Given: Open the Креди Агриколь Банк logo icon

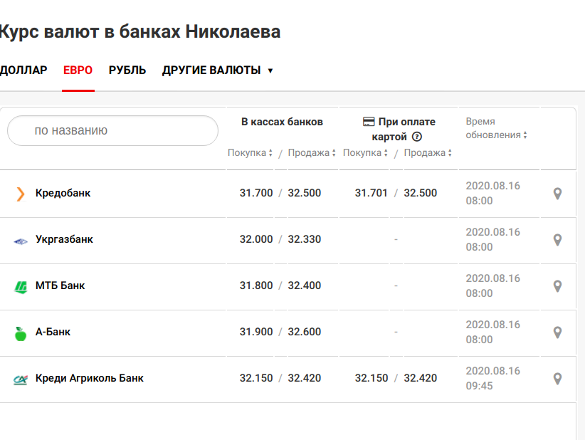Looking at the screenshot, I should [x=21, y=379].
